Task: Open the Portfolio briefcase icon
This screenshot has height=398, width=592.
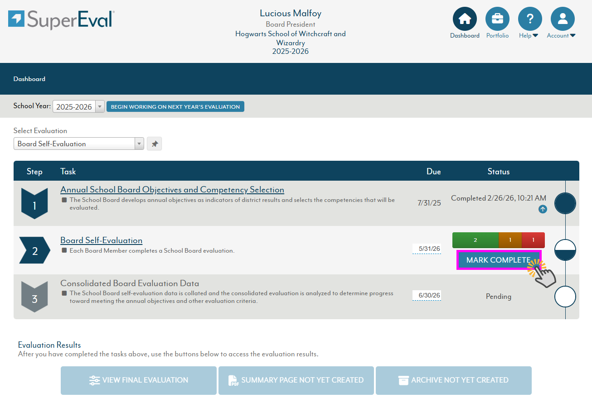Action: click(x=497, y=19)
